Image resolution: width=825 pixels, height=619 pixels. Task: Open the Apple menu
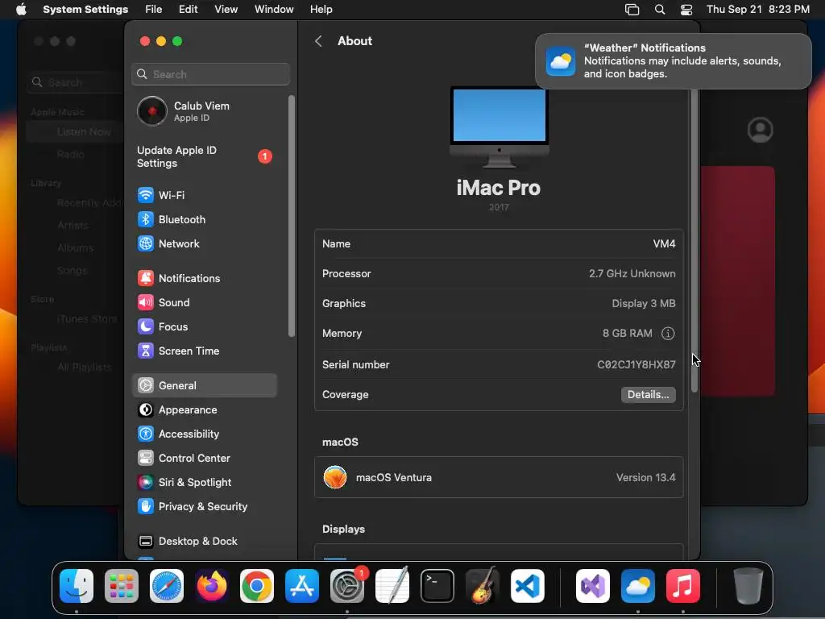coord(21,10)
